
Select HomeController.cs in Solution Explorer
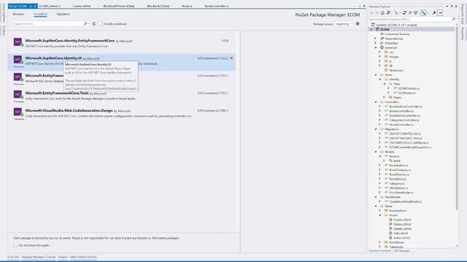pyautogui.click(x=401, y=124)
